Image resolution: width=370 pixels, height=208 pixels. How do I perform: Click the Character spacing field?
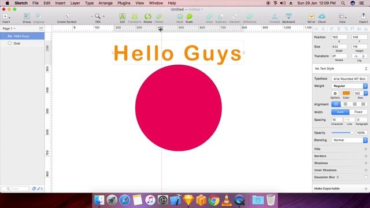(336, 120)
